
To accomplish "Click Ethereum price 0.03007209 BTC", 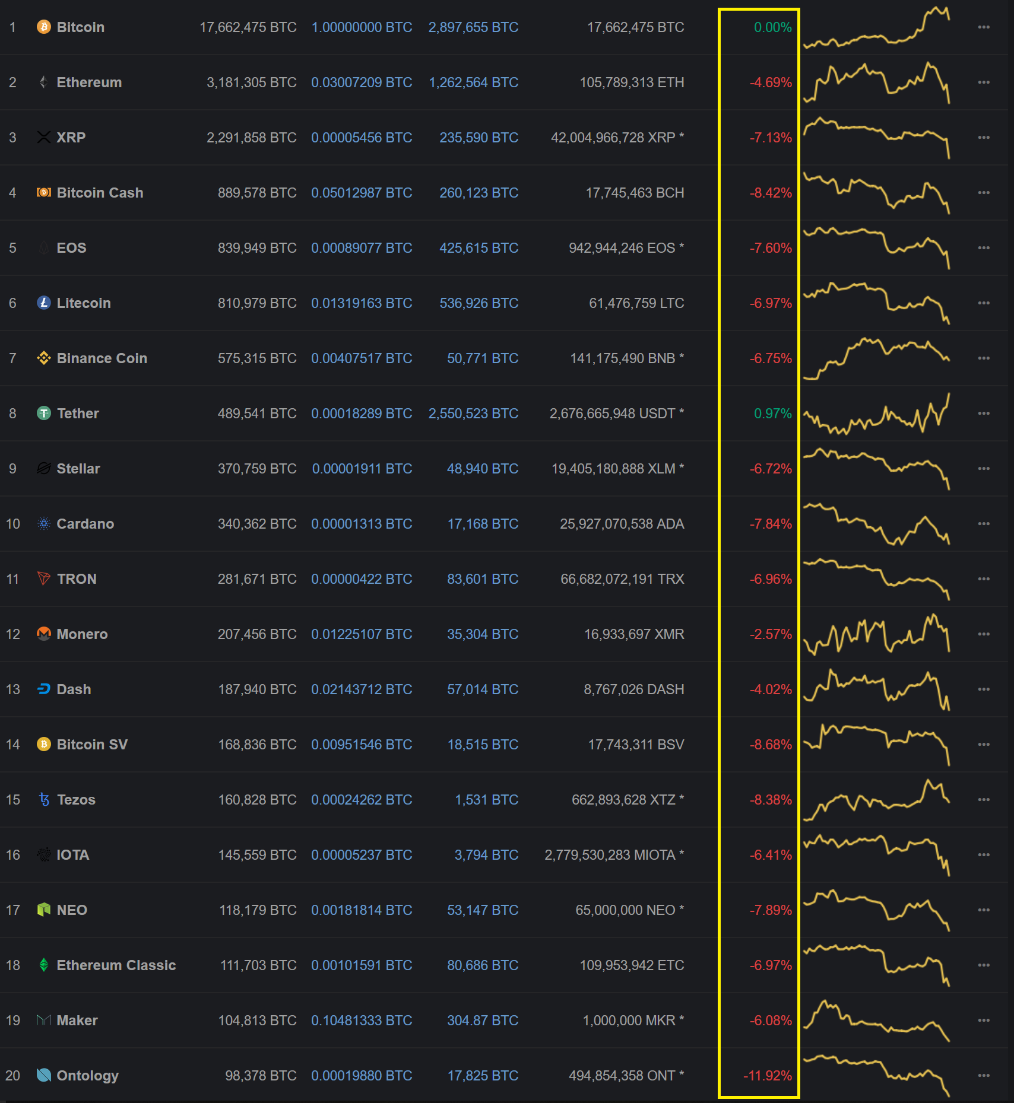I will [362, 82].
